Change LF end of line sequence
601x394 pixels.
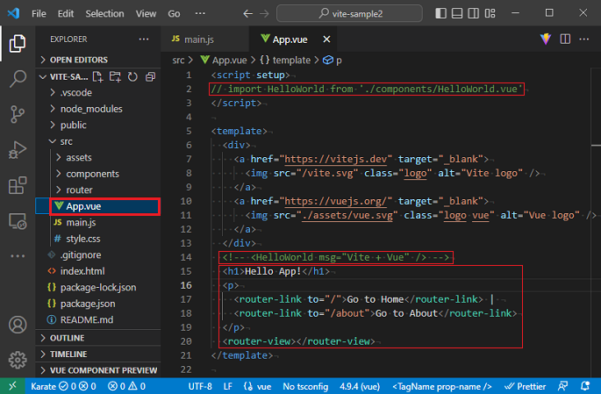tap(227, 386)
